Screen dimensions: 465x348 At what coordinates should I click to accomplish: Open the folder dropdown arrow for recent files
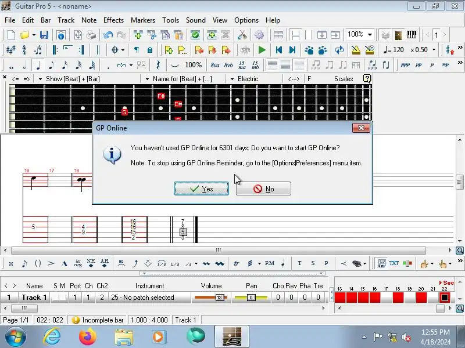[x=34, y=35]
